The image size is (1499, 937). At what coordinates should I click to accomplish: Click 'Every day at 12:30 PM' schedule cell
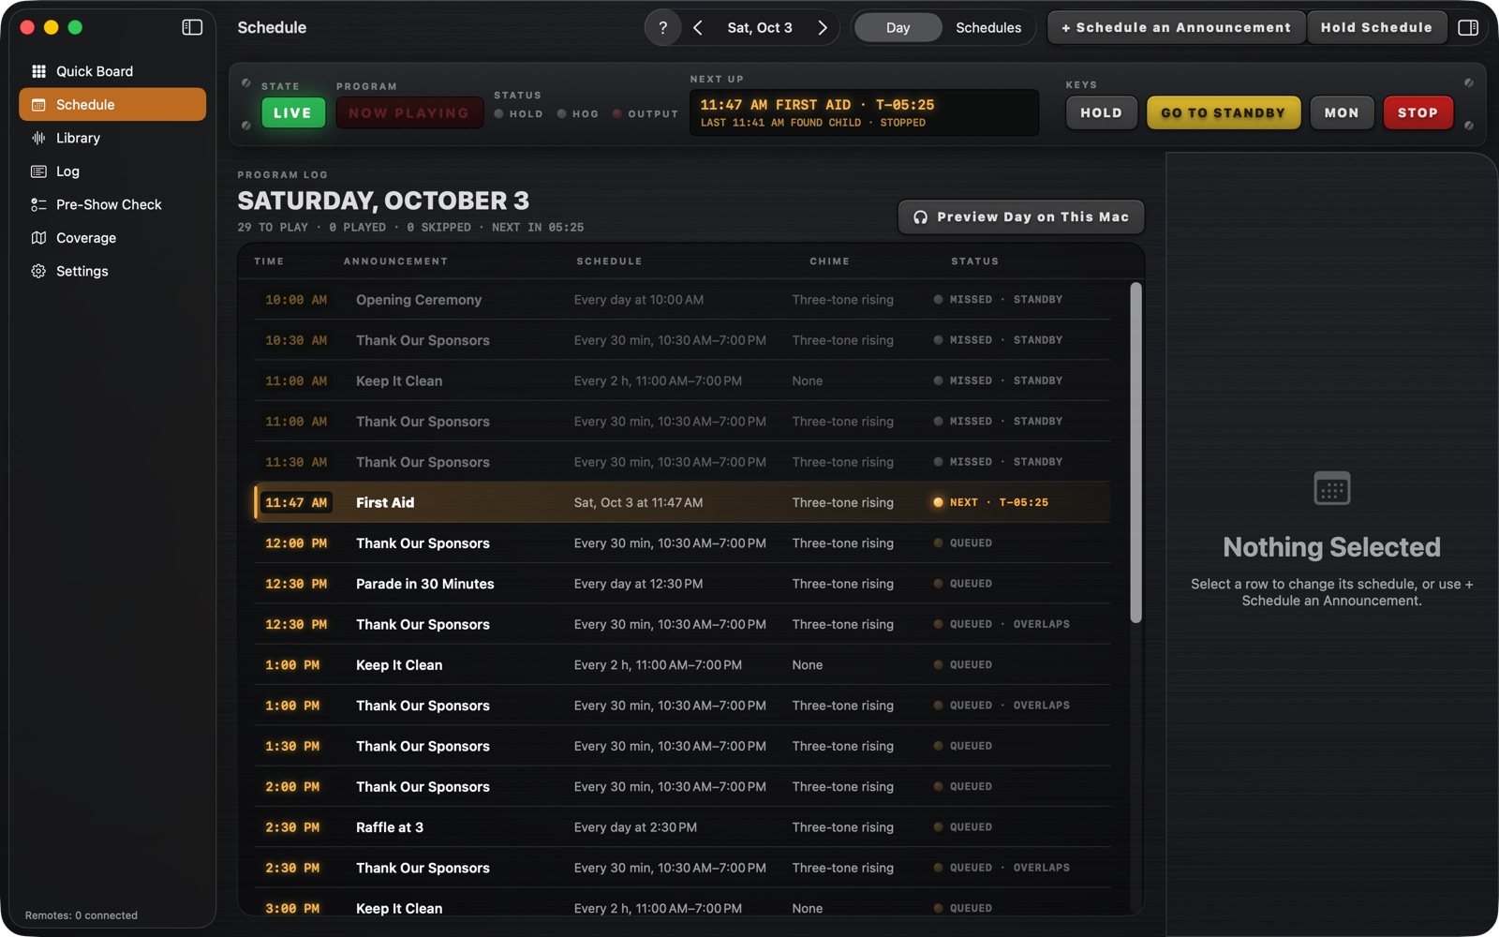click(x=638, y=584)
